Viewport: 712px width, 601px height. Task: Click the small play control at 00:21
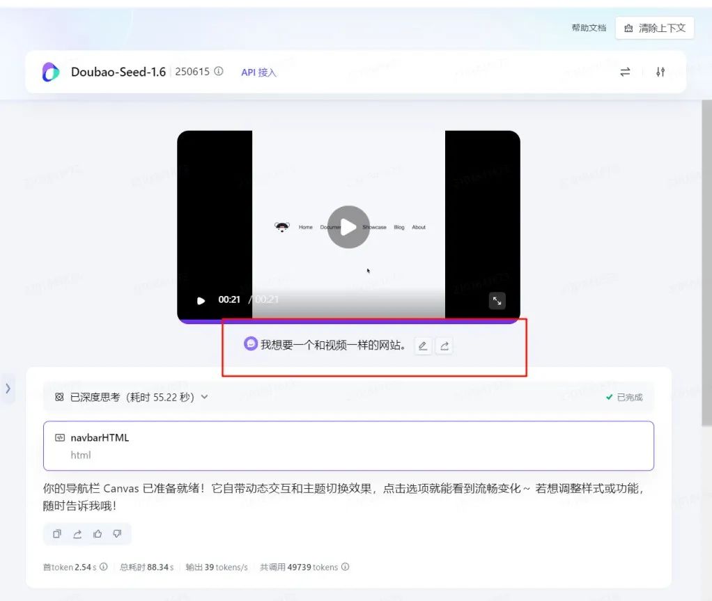tap(201, 301)
